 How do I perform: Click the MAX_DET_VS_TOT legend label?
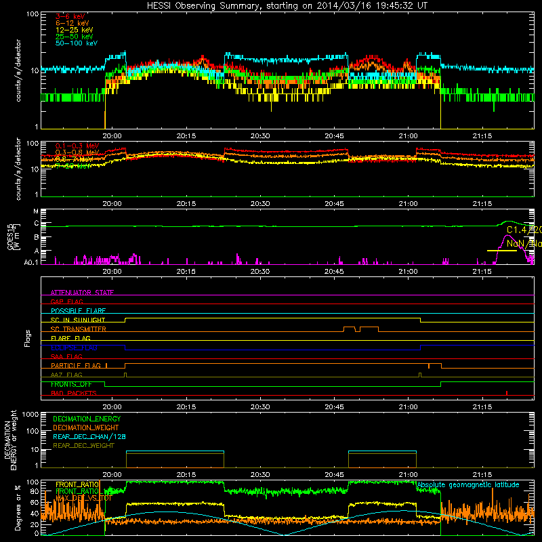(x=83, y=498)
